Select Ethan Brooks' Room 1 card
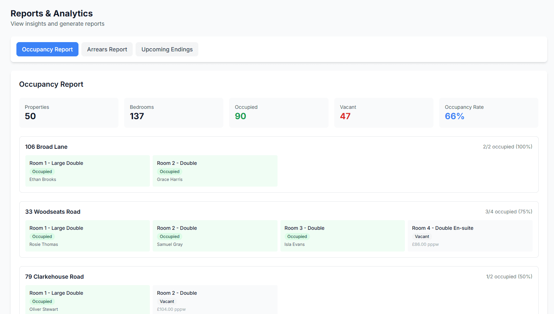 coord(87,171)
